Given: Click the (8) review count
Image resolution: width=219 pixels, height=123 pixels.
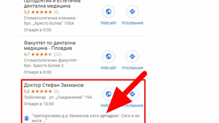Looking at the screenshot, I should (56, 12).
